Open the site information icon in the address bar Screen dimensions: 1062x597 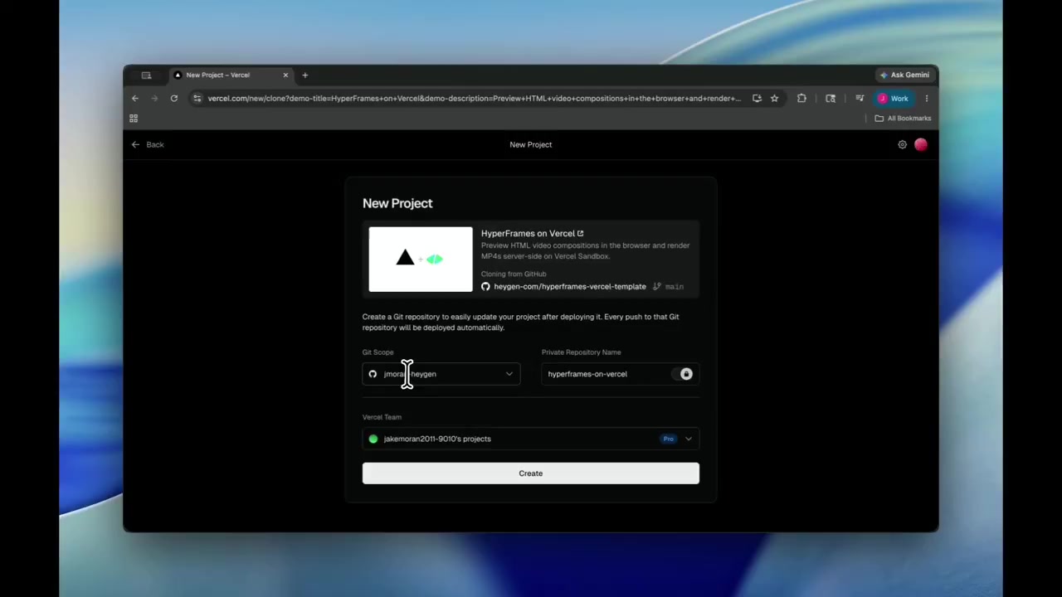pos(197,98)
